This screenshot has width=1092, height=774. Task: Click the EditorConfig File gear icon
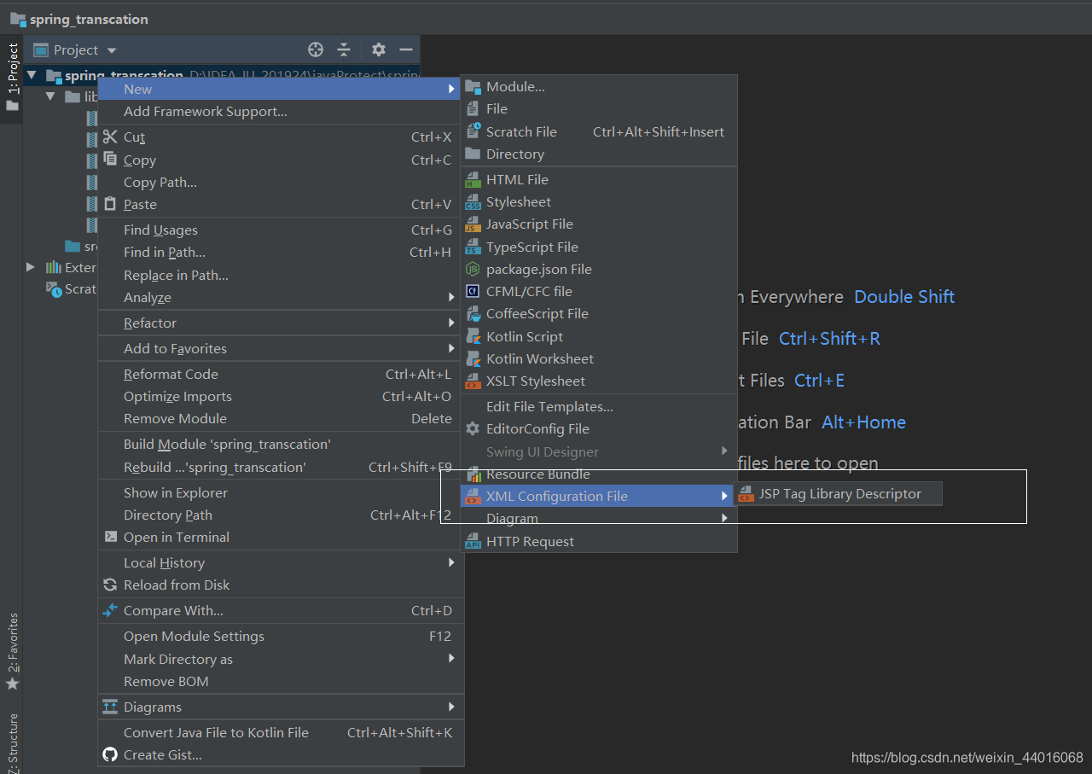473,428
